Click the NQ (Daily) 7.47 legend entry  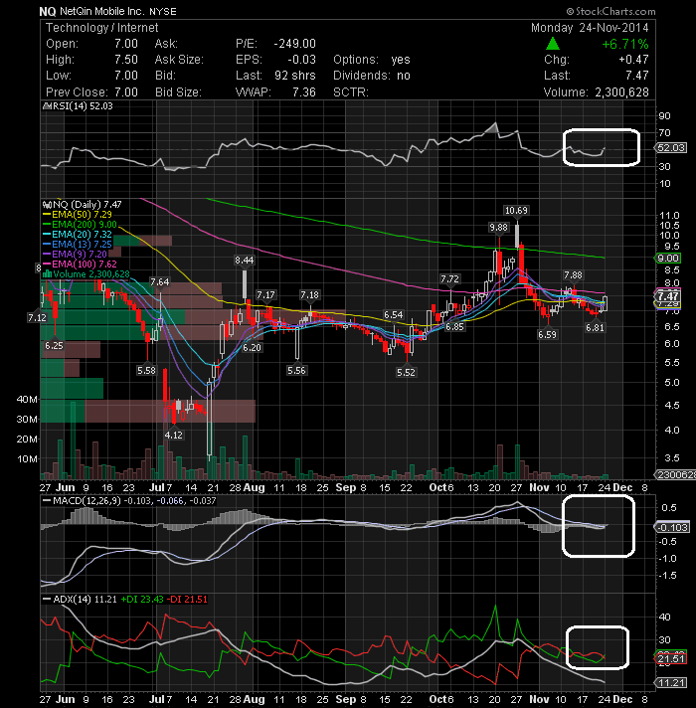tap(83, 205)
